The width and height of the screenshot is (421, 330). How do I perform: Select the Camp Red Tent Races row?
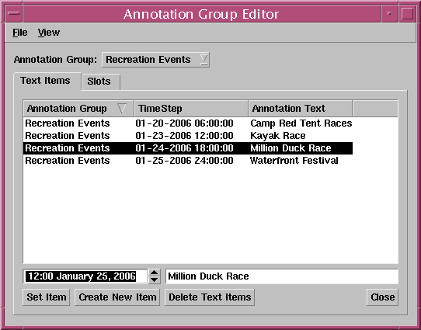point(188,123)
